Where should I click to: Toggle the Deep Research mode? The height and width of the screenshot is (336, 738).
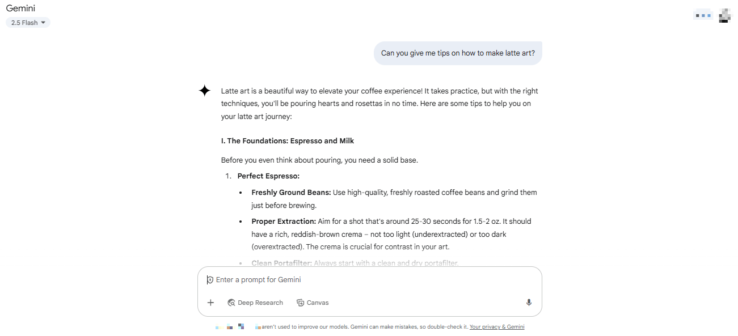pos(255,303)
